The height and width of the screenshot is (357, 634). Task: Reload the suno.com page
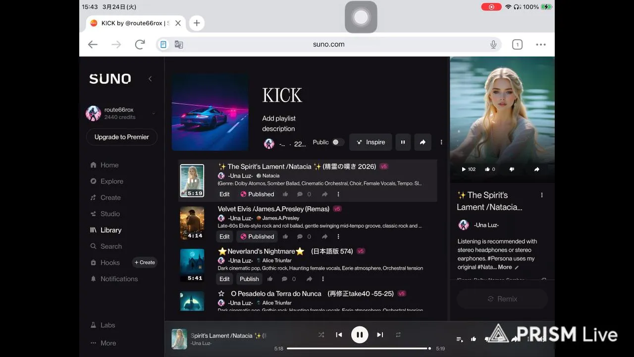[140, 45]
